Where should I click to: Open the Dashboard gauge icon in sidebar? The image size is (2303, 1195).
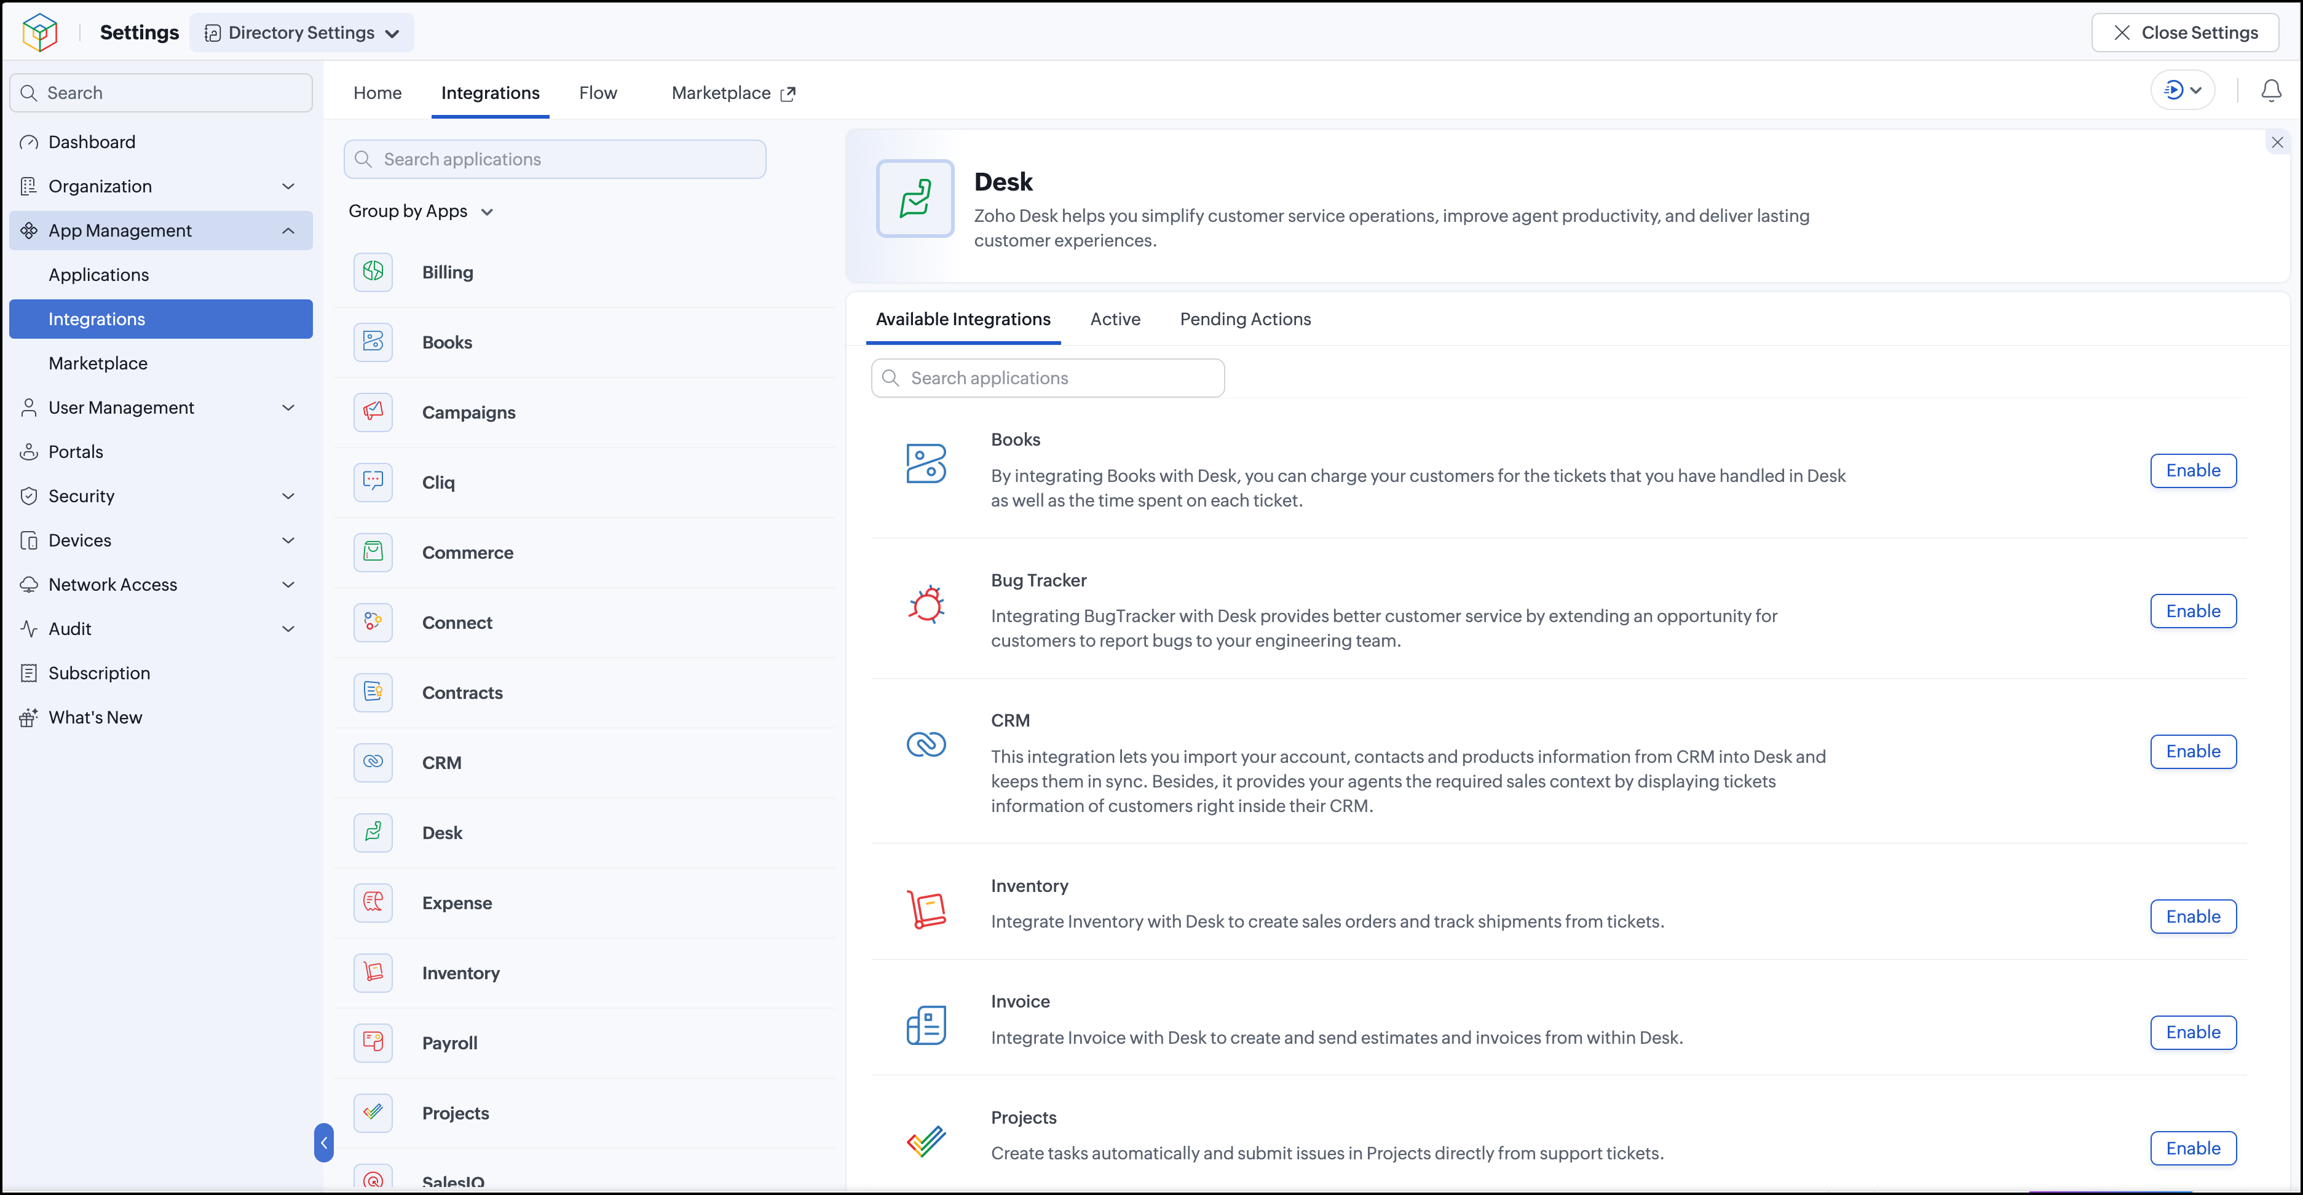pyautogui.click(x=29, y=142)
